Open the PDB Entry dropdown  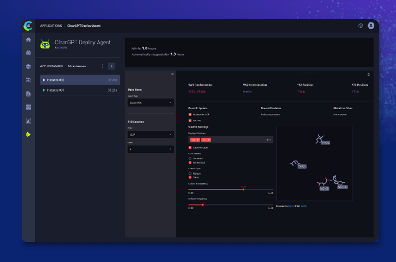click(x=151, y=134)
